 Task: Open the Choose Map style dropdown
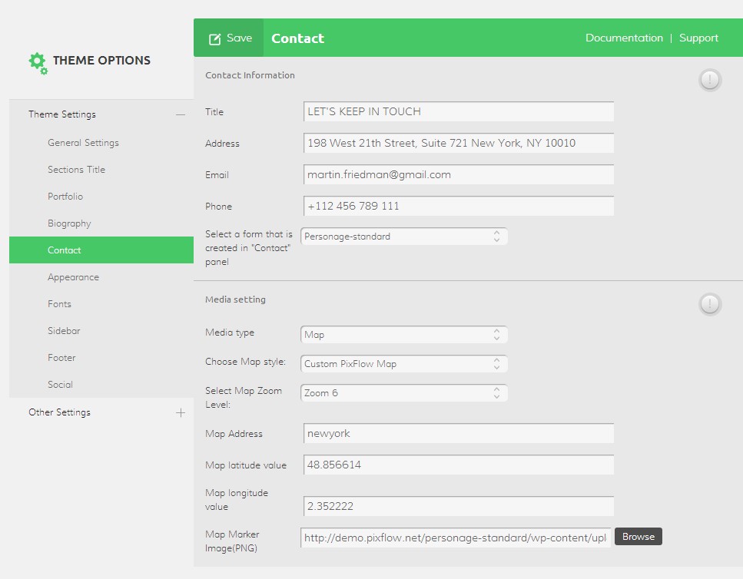pos(404,364)
